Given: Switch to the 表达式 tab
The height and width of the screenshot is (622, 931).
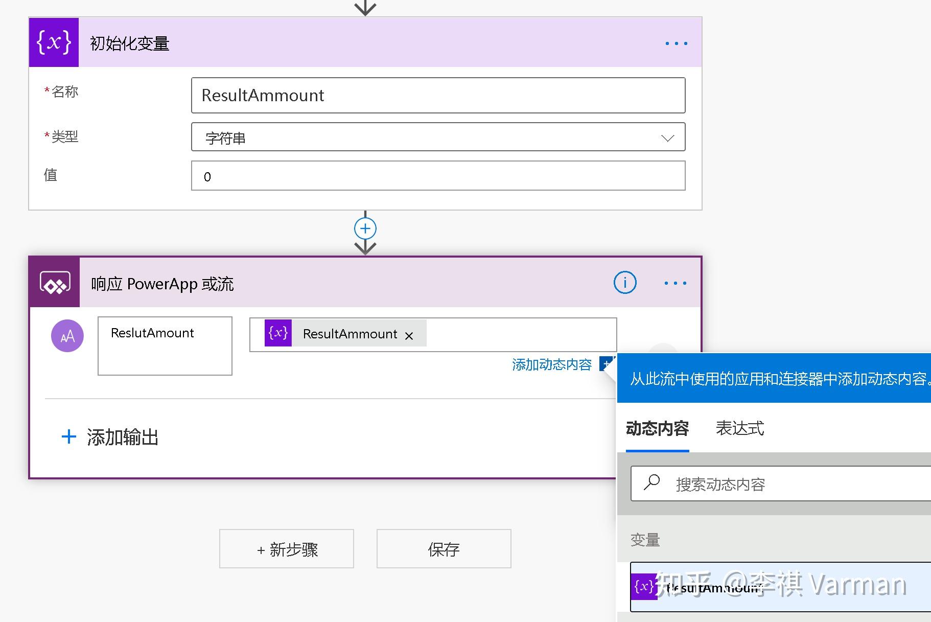Looking at the screenshot, I should pos(739,429).
